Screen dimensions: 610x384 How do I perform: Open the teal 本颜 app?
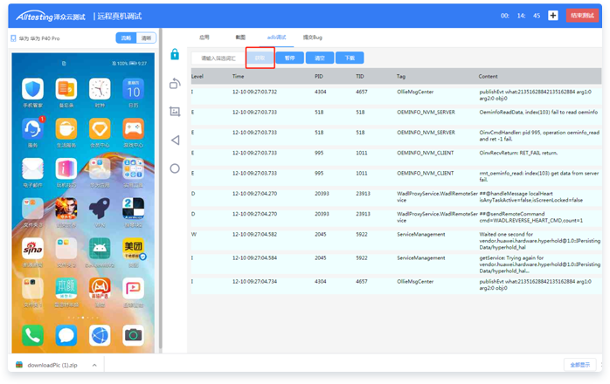[x=66, y=288]
